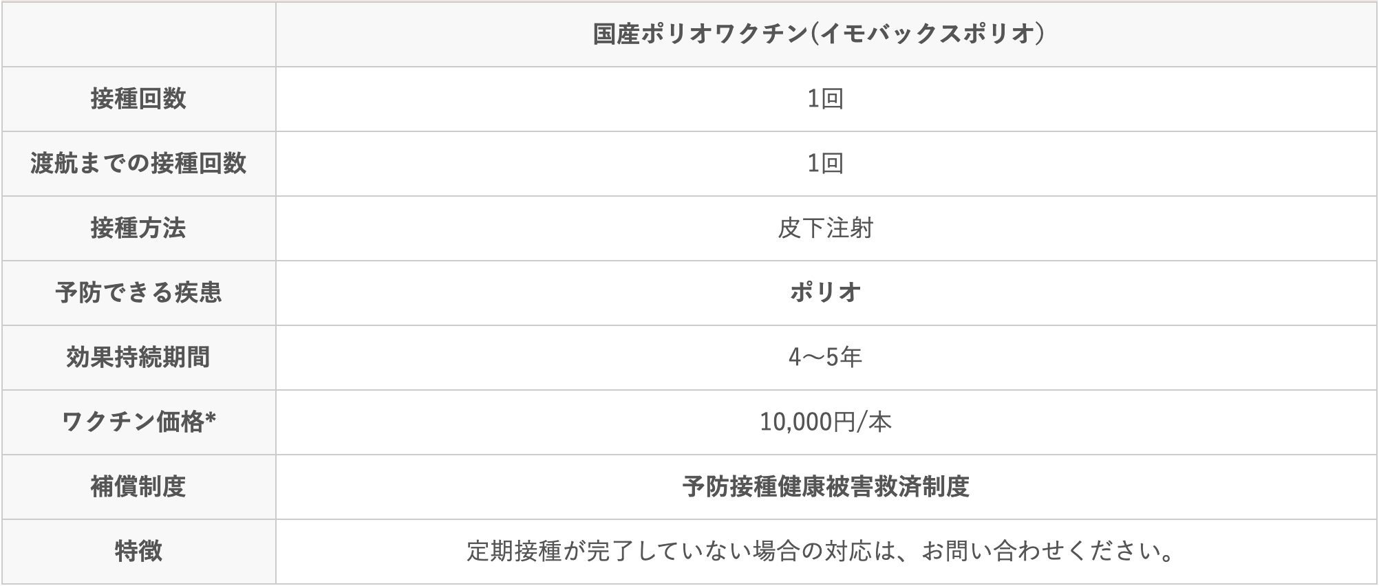The width and height of the screenshot is (1379, 586).
Task: Click the 効果持続期間 row header
Action: pos(138,358)
